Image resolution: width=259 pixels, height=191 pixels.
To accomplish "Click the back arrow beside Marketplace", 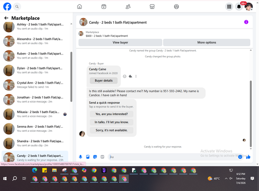I will tap(6, 18).
